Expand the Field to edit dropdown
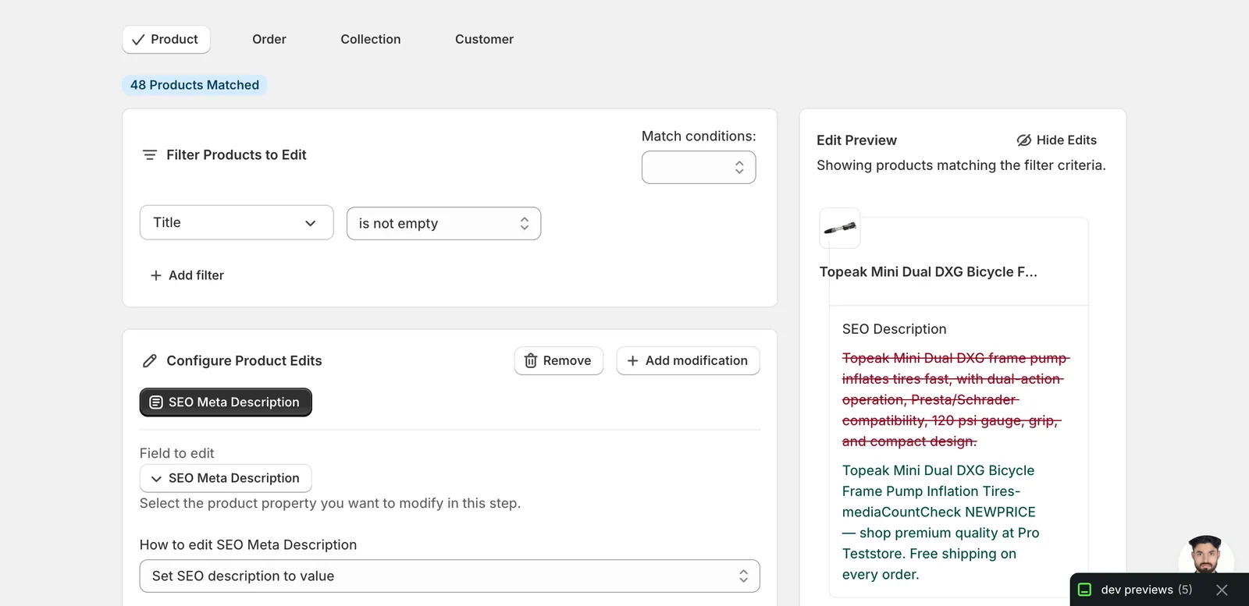Image resolution: width=1249 pixels, height=606 pixels. tap(226, 478)
